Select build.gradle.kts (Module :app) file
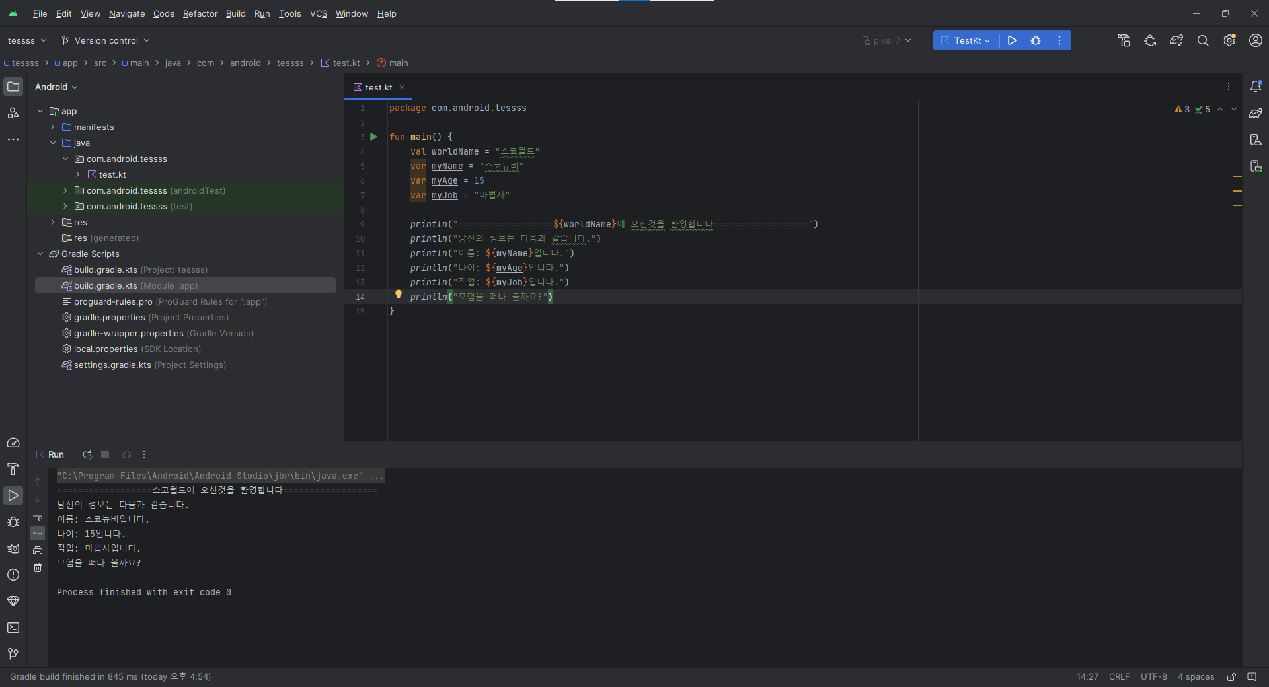The width and height of the screenshot is (1269, 687). click(x=185, y=285)
